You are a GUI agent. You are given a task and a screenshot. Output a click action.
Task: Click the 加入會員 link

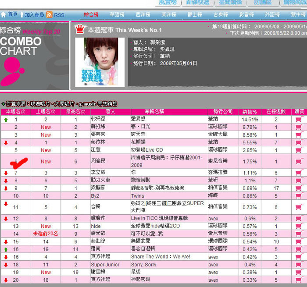pyautogui.click(x=34, y=14)
